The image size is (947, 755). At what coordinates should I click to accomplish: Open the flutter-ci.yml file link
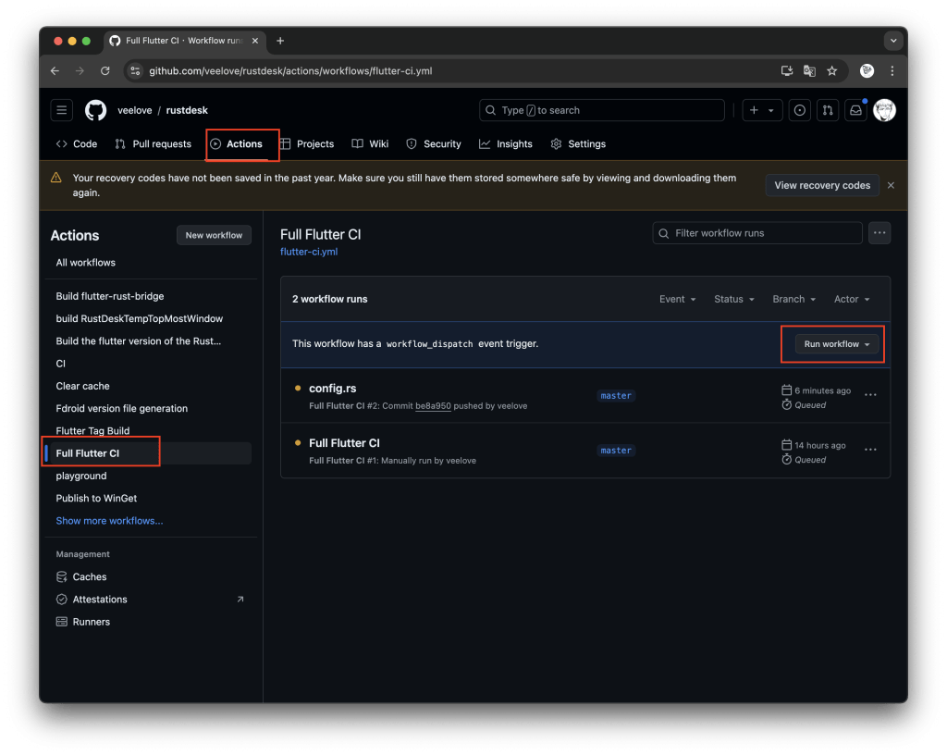click(x=309, y=252)
